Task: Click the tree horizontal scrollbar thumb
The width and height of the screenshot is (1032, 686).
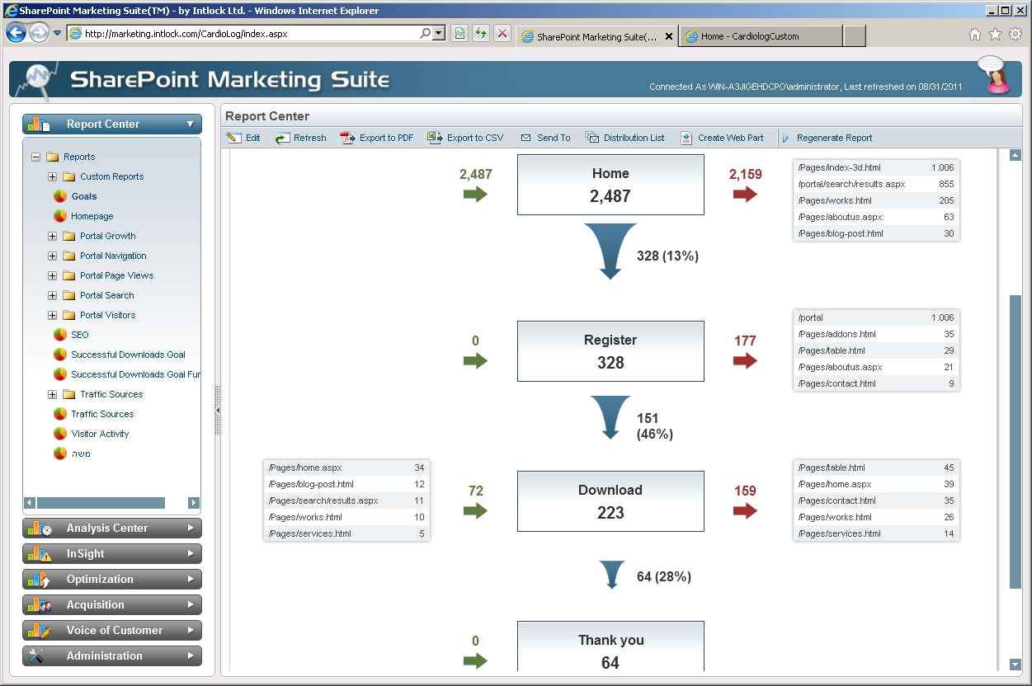Action: coord(101,503)
